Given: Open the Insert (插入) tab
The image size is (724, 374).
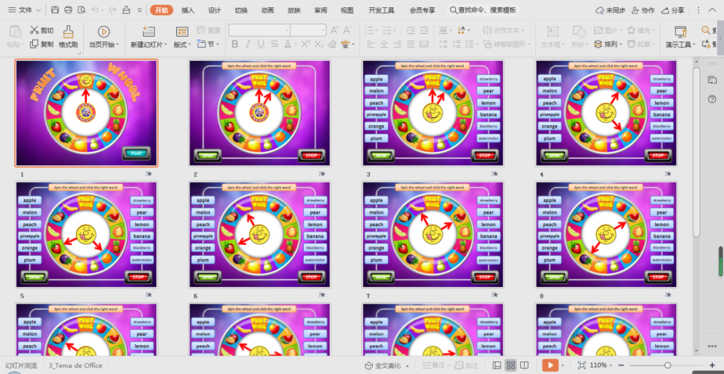Looking at the screenshot, I should click(x=188, y=10).
